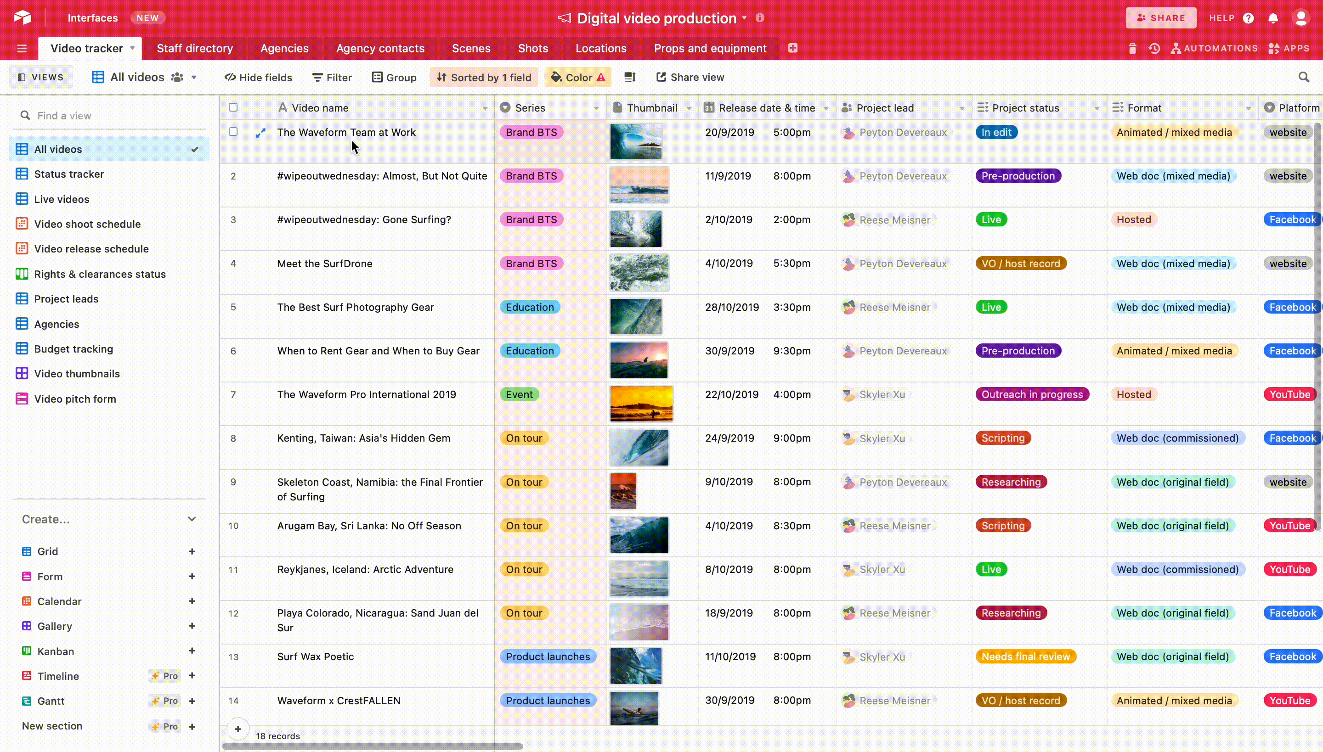
Task: Toggle the VIEWS sidebar button
Action: (41, 78)
